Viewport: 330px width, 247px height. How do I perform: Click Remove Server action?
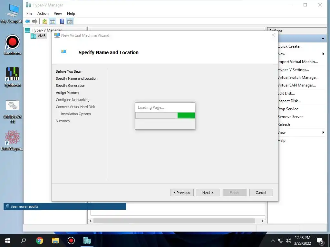click(x=290, y=117)
